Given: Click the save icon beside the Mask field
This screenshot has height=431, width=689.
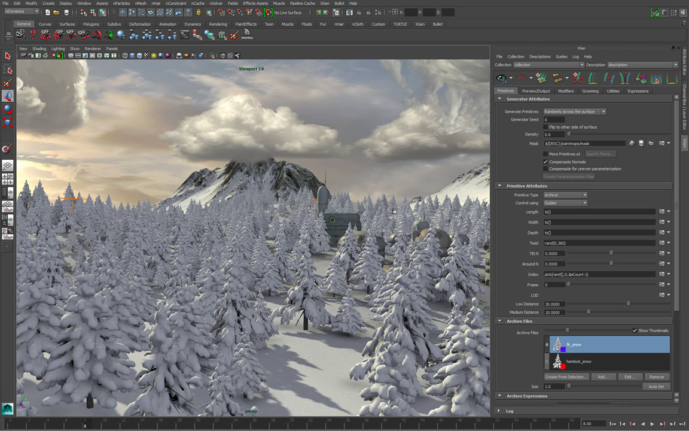Looking at the screenshot, I should coord(641,144).
